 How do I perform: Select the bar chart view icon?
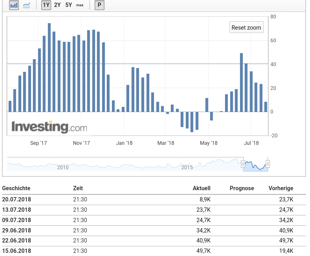[x=14, y=5]
